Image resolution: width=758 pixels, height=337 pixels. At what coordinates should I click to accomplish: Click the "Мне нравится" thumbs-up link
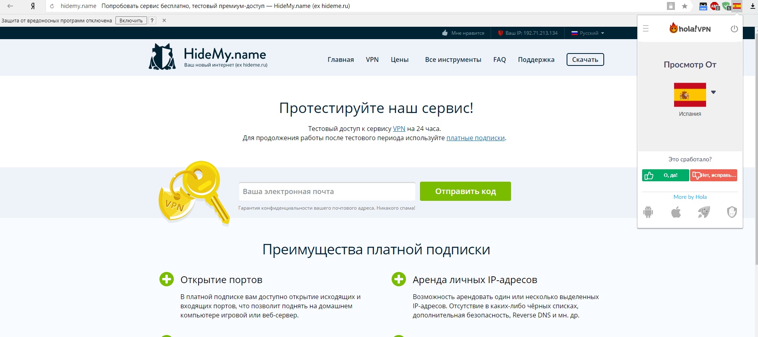coord(463,33)
